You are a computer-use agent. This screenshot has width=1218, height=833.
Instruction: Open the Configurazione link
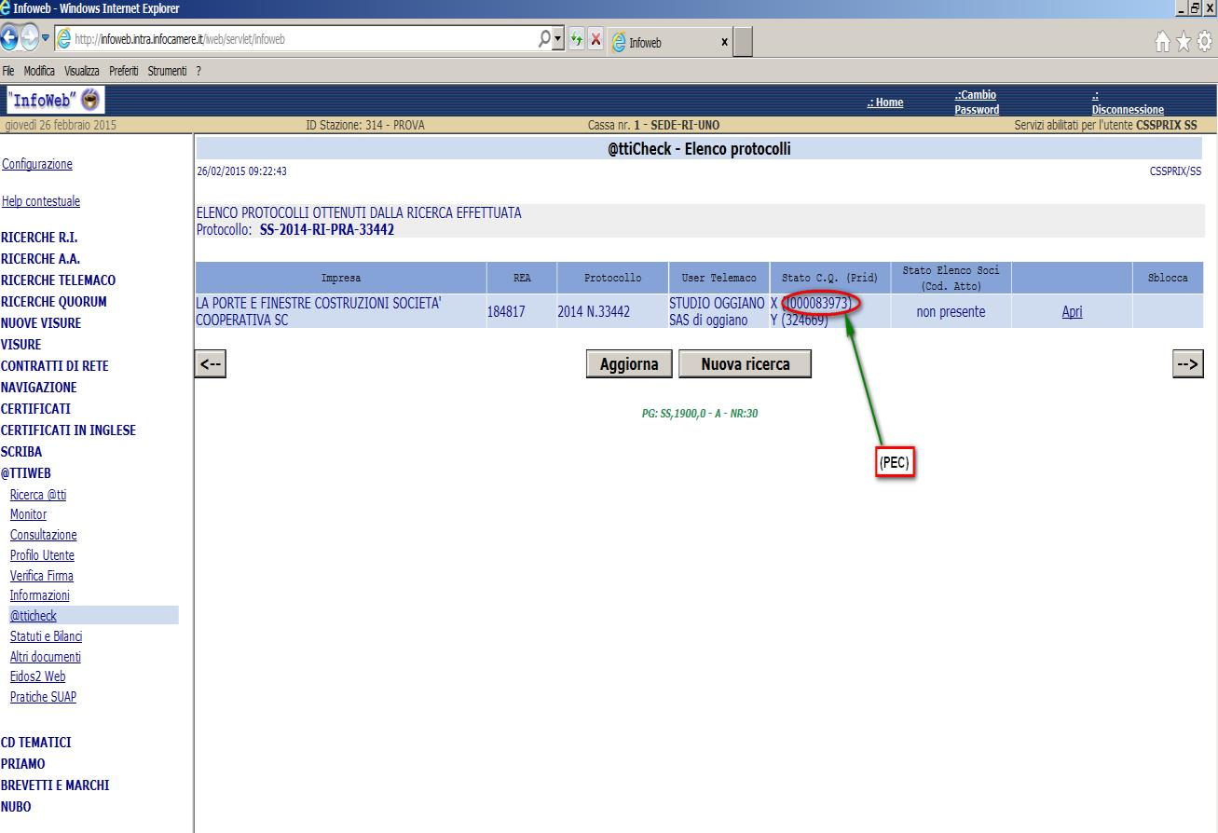coord(37,165)
